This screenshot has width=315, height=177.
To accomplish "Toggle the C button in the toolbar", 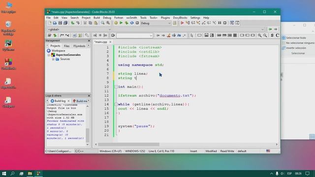I will click(x=278, y=35).
